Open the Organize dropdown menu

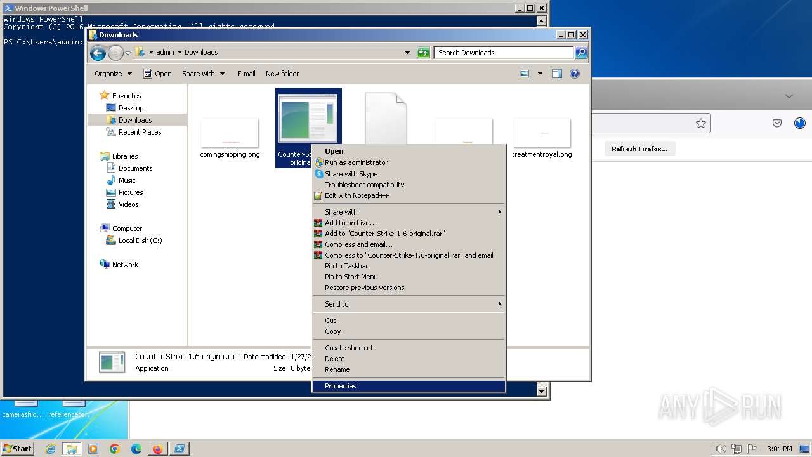pyautogui.click(x=114, y=74)
